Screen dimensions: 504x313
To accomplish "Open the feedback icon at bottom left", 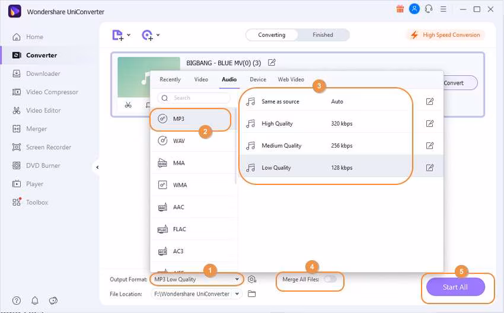I will [53, 301].
